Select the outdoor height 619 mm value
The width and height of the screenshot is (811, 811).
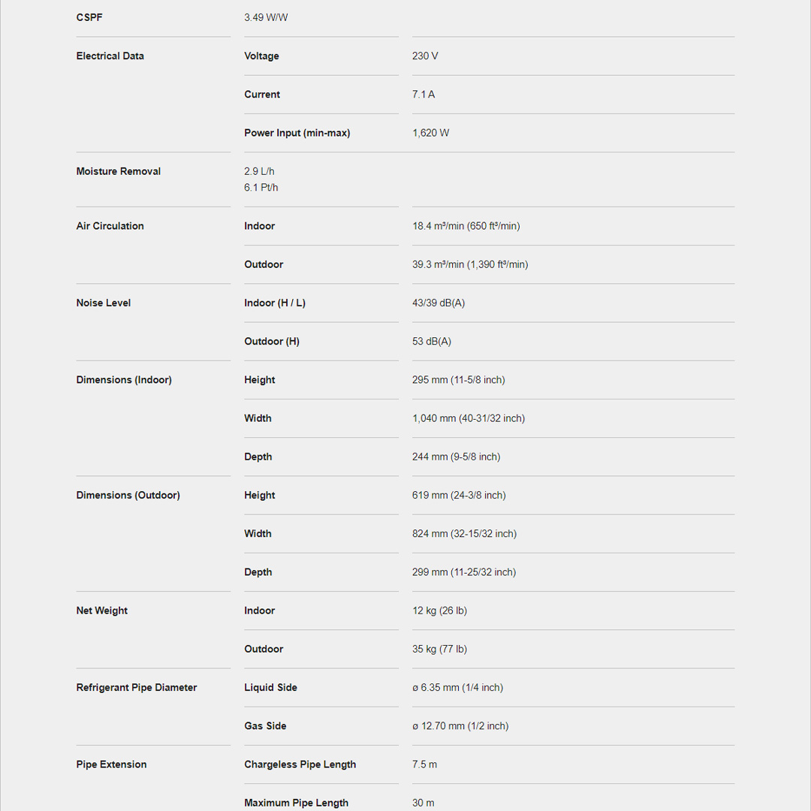[458, 496]
